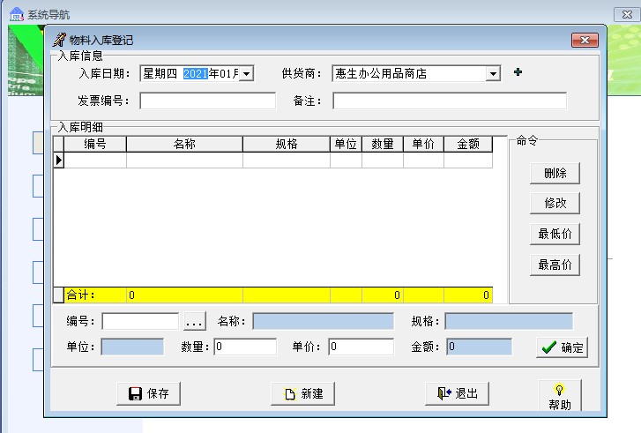Click the read-only 单位 field

coord(132,347)
